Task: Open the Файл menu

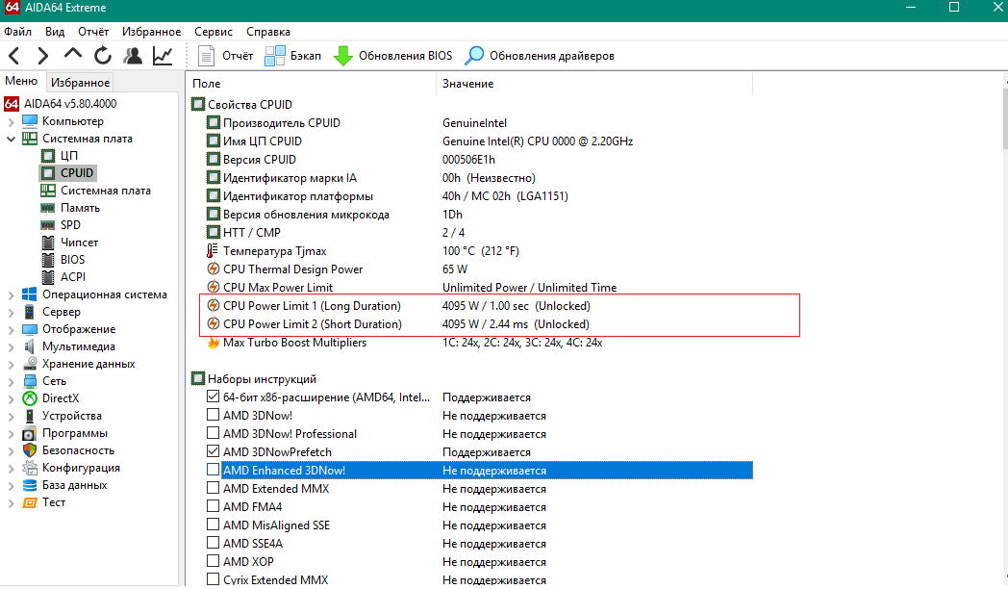Action: (x=18, y=32)
